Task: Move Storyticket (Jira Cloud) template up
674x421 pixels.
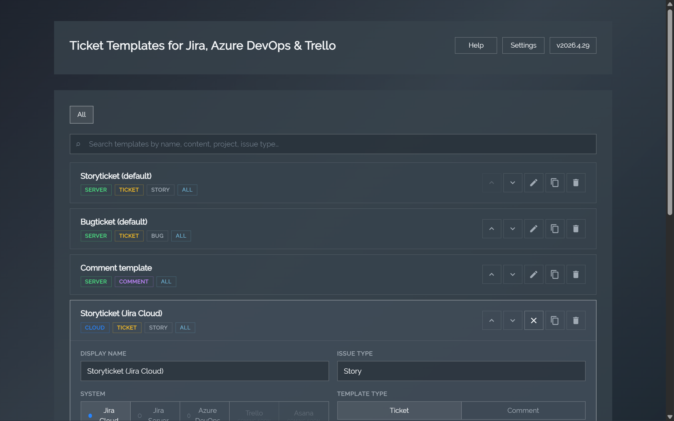Action: (492, 320)
